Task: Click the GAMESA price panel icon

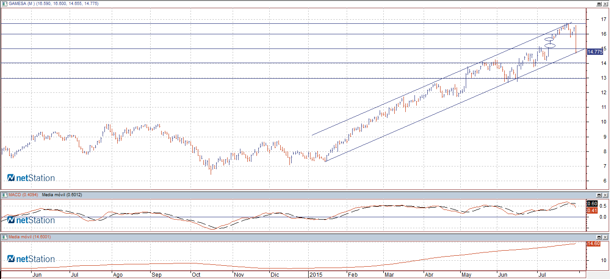Action: 3,4
